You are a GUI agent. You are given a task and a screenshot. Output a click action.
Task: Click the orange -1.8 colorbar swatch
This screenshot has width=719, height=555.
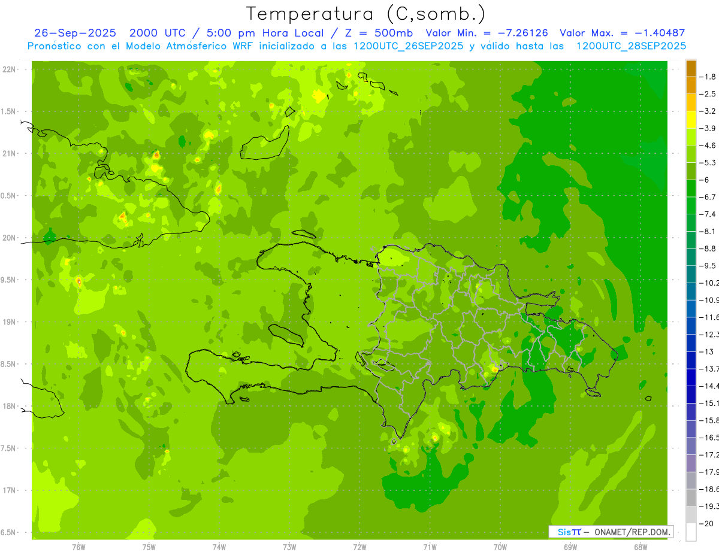(691, 68)
